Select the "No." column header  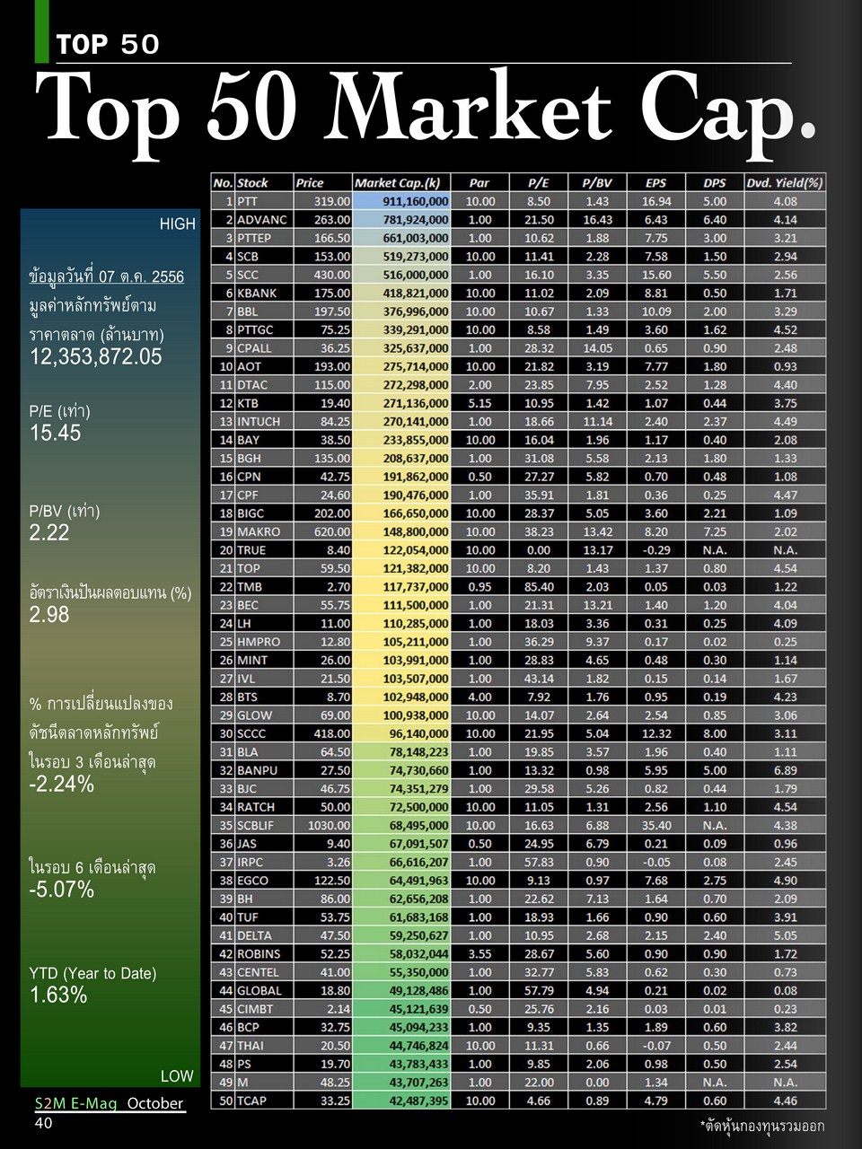pos(223,182)
